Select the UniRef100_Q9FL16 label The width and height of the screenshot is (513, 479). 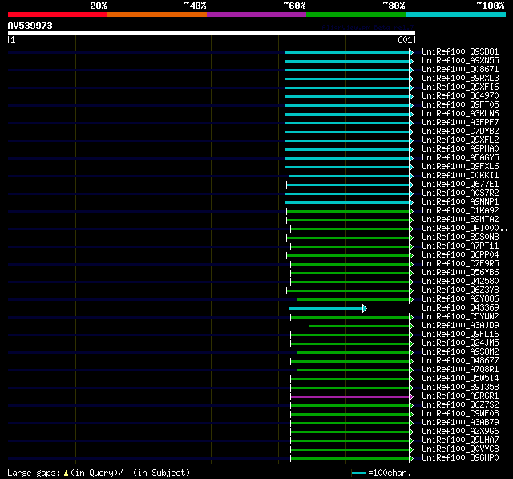tap(460, 335)
